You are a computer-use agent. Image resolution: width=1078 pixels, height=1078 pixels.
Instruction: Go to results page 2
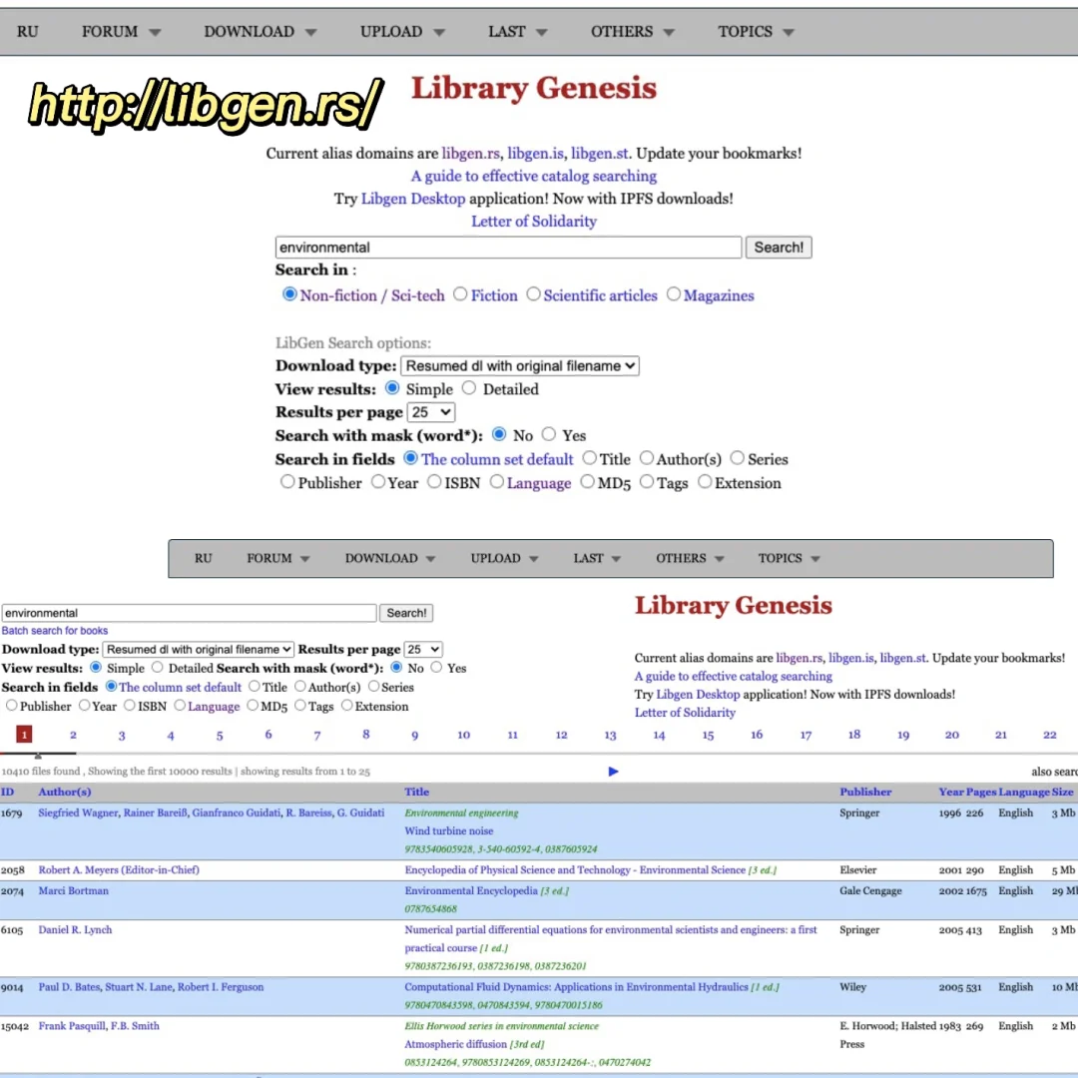click(x=73, y=735)
